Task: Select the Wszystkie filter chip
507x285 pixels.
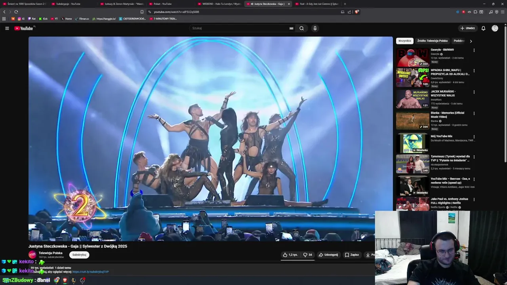Action: (x=405, y=41)
